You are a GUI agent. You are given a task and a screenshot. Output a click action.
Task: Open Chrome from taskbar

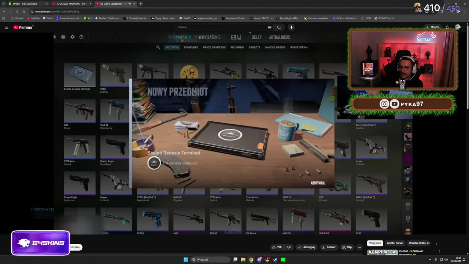click(x=251, y=260)
